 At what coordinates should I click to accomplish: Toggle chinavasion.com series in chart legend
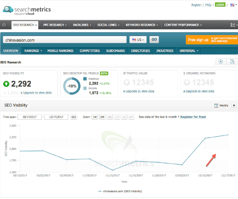coord(120,191)
